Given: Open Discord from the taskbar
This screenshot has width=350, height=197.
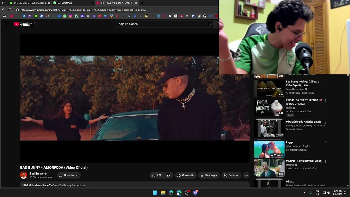Looking at the screenshot, I should pos(195,193).
